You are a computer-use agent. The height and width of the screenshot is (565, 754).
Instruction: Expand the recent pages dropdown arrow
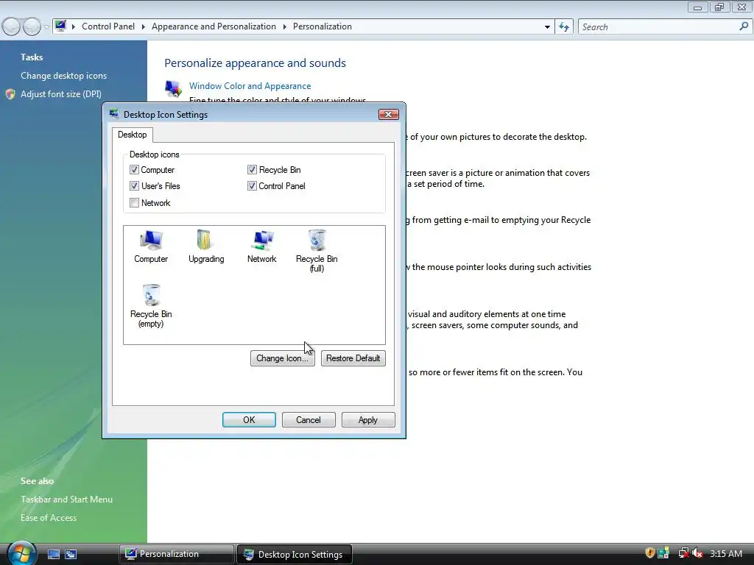pos(46,27)
